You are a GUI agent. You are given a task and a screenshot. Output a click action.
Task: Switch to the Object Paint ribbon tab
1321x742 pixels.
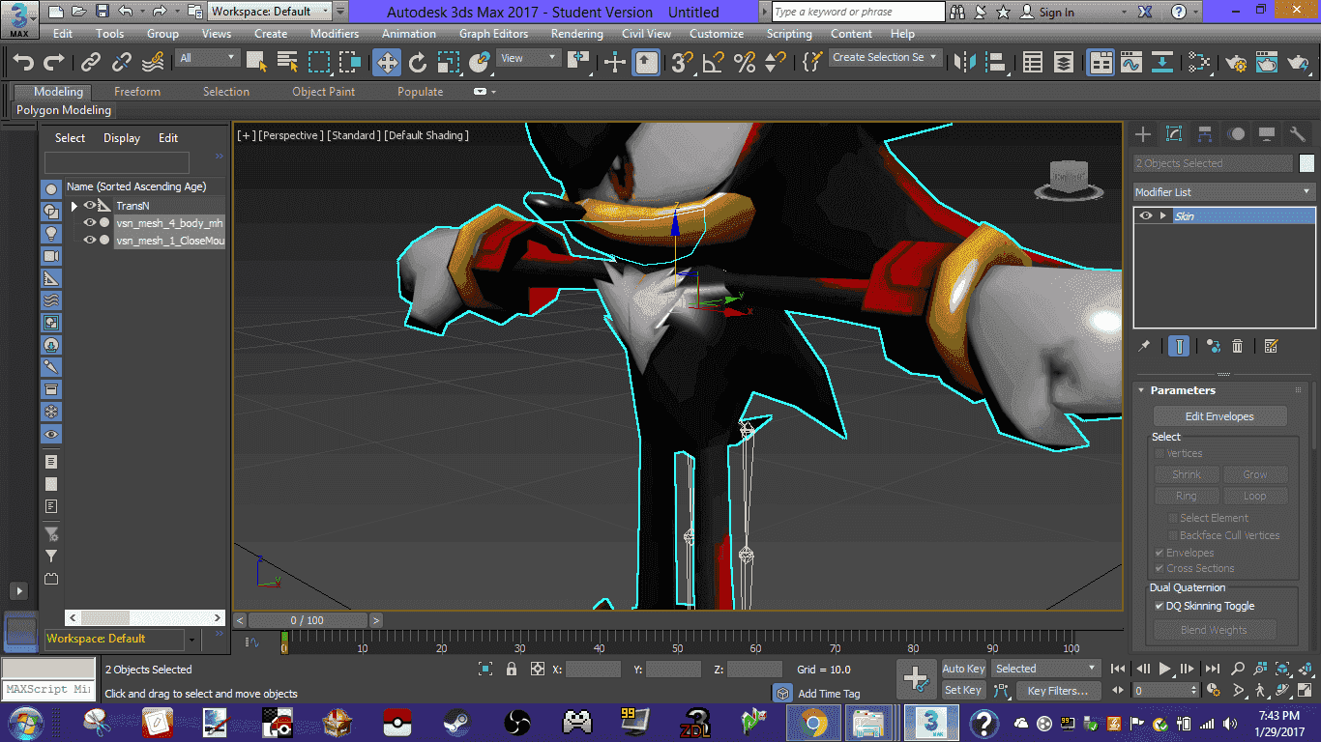point(324,92)
